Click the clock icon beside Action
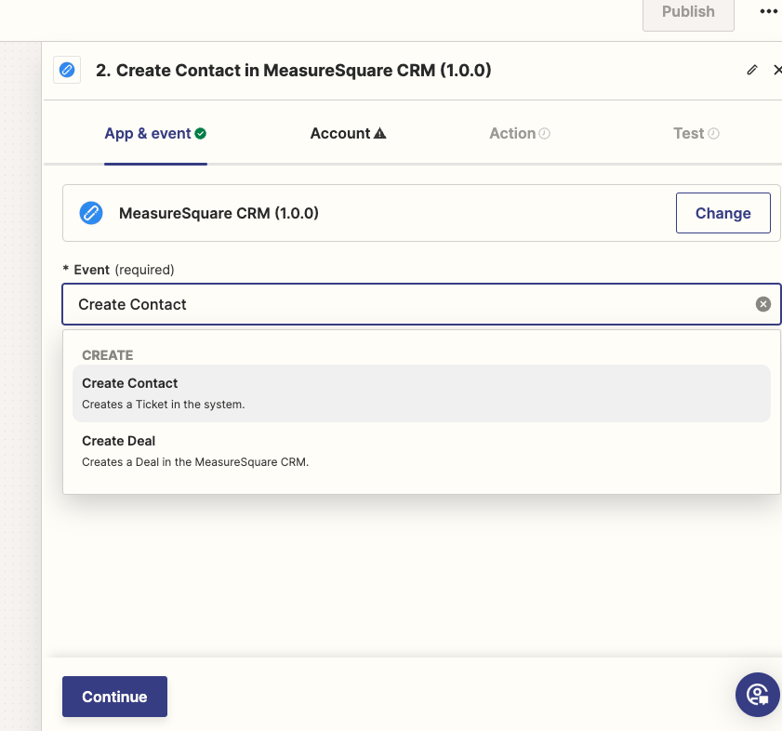The width and height of the screenshot is (782, 731). (x=545, y=134)
